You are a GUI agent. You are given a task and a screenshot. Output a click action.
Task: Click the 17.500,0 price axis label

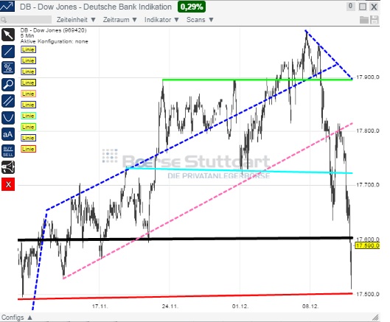click(368, 294)
